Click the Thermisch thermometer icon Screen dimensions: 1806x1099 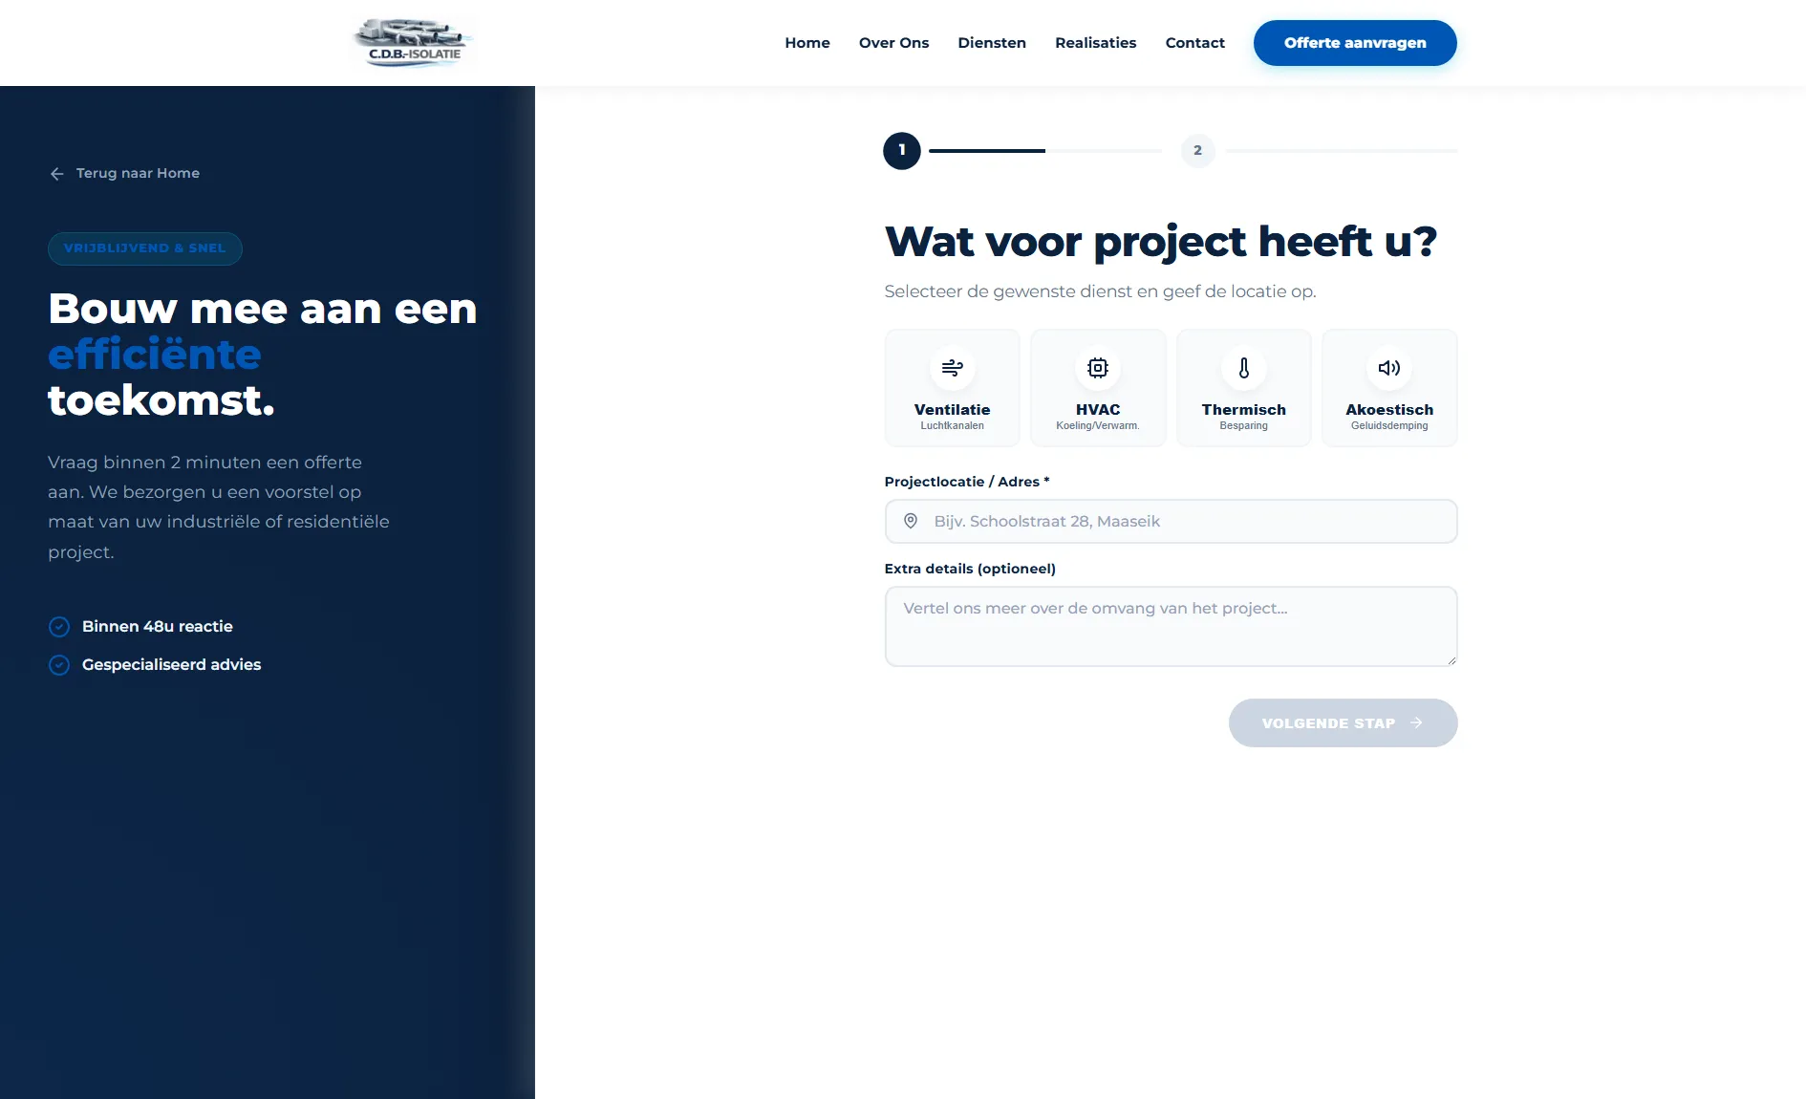point(1244,368)
